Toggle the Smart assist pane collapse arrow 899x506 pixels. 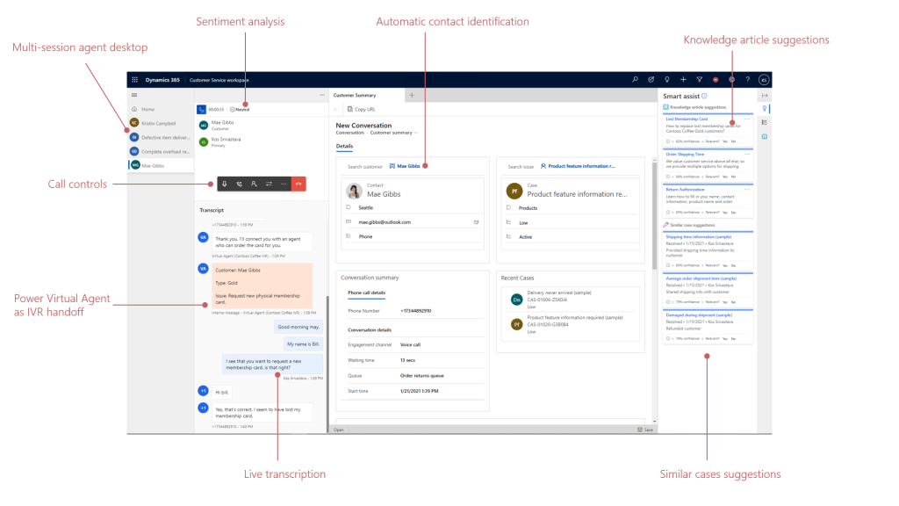[x=765, y=96]
